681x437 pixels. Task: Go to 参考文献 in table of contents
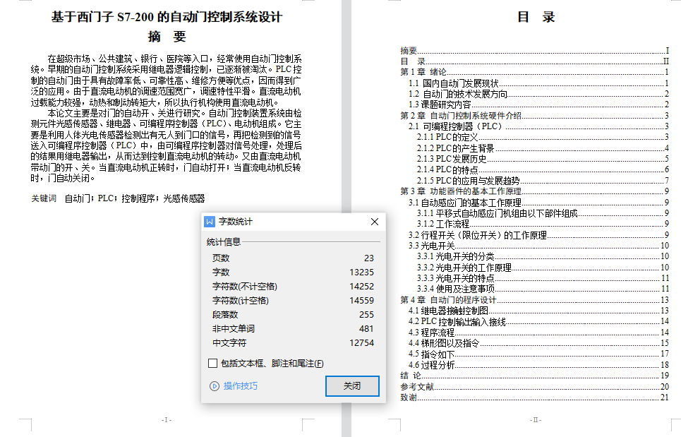point(417,387)
